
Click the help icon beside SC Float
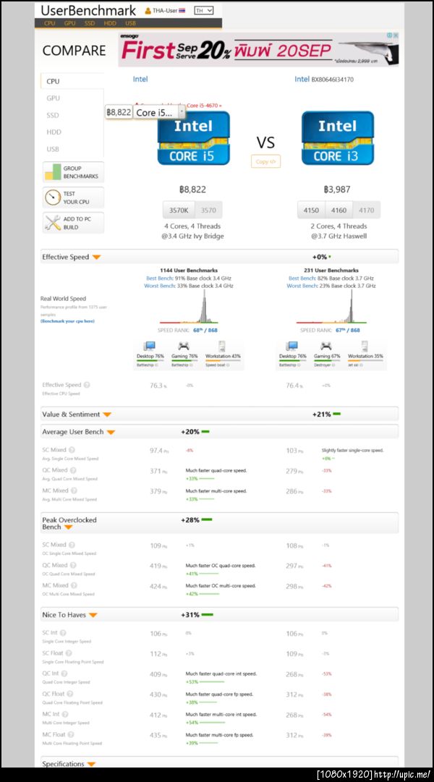pyautogui.click(x=69, y=653)
